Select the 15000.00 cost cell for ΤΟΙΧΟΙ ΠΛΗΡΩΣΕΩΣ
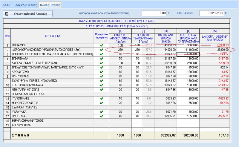 coord(188,54)
